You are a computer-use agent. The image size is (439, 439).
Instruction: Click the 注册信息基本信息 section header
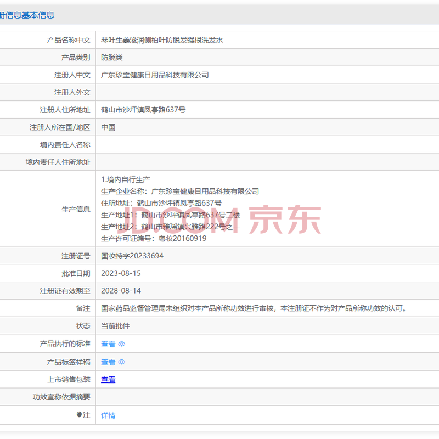coord(26,15)
